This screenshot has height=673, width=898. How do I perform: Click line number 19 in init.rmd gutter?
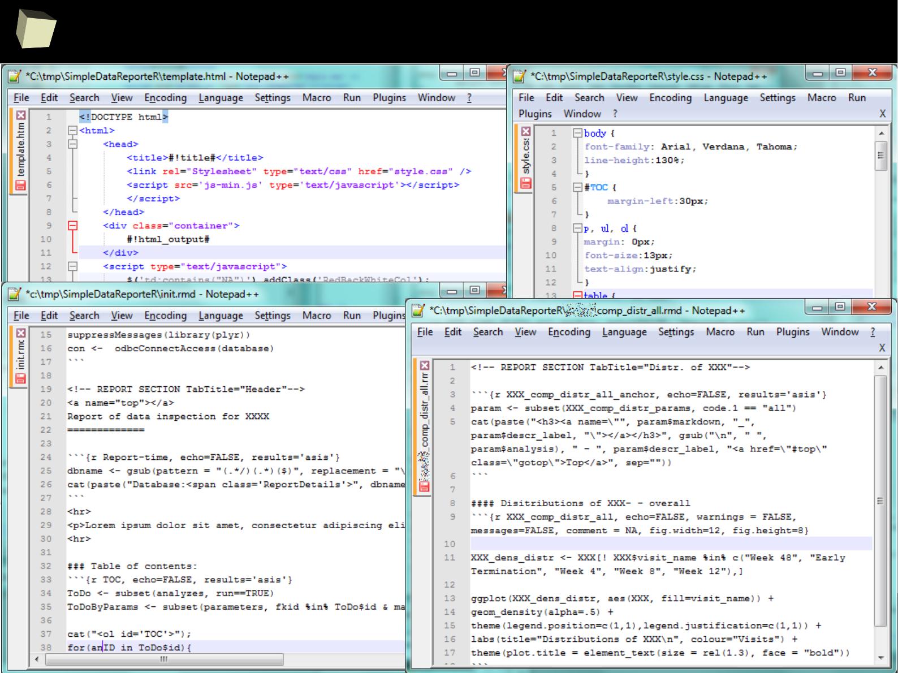46,389
